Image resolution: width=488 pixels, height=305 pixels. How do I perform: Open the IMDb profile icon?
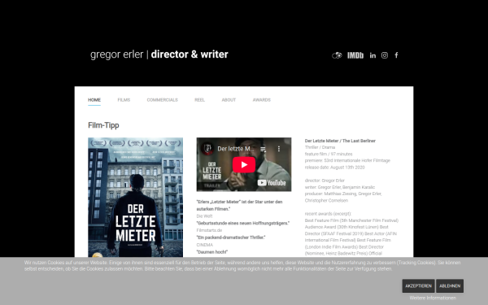[355, 55]
